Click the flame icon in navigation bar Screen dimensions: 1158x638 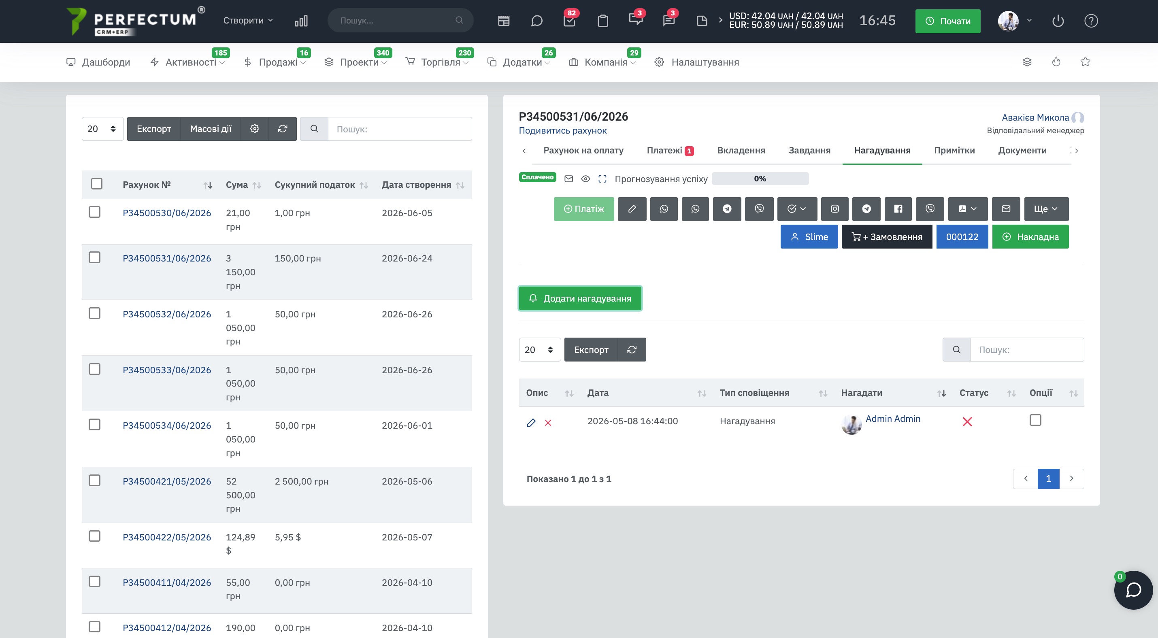coord(1056,62)
